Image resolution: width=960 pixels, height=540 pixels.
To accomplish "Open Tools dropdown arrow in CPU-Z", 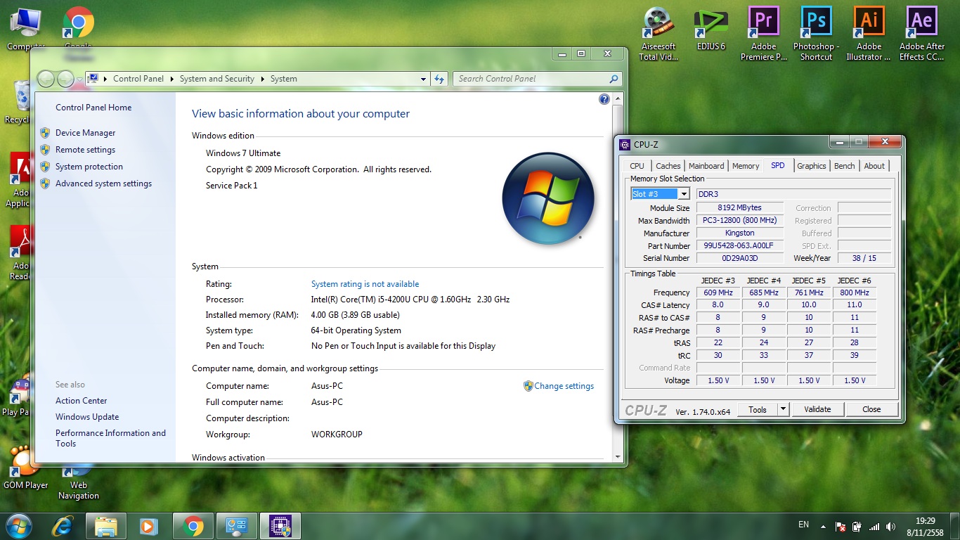I will coord(784,409).
